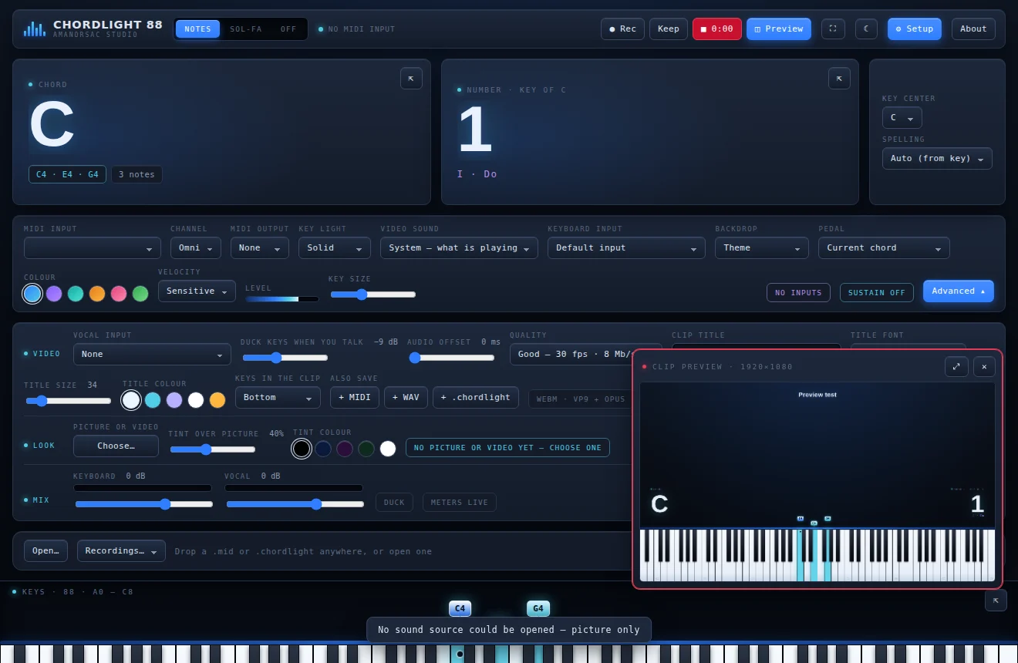Open the About page
The height and width of the screenshot is (663, 1018).
pyautogui.click(x=973, y=29)
